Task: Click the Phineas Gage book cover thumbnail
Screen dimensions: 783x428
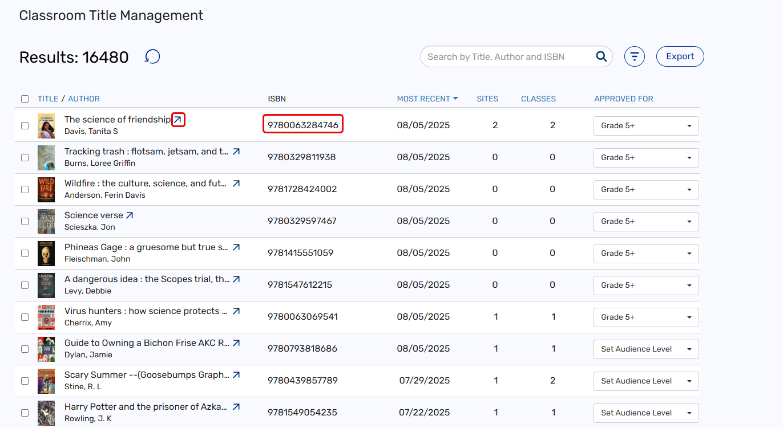Action: [x=46, y=253]
